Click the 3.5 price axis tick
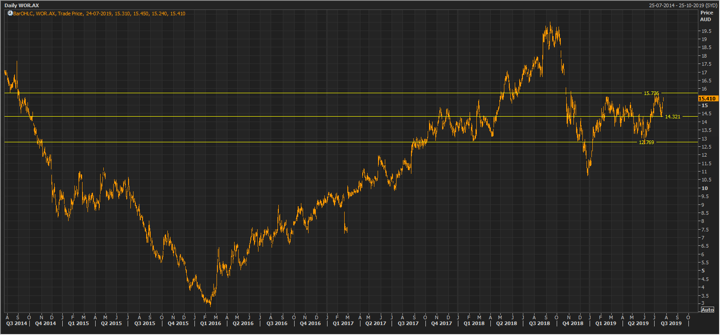The width and height of the screenshot is (720, 335). point(705,296)
